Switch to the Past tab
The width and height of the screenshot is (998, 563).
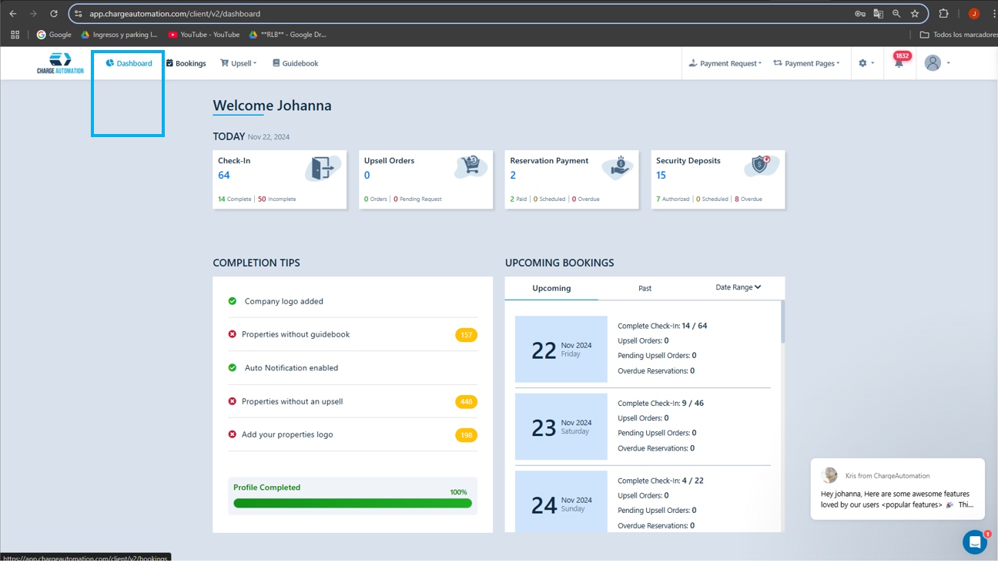[x=645, y=288]
